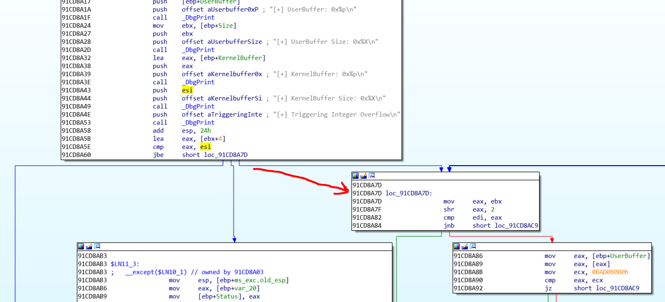
Task: Click the color icon on the loc_91CD8A7D node
Action: click(x=356, y=176)
